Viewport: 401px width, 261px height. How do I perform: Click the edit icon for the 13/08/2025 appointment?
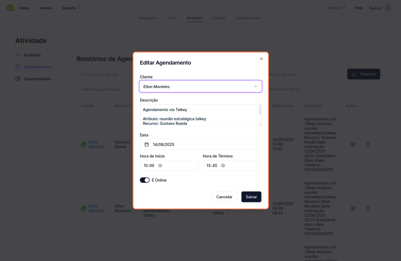[353, 208]
